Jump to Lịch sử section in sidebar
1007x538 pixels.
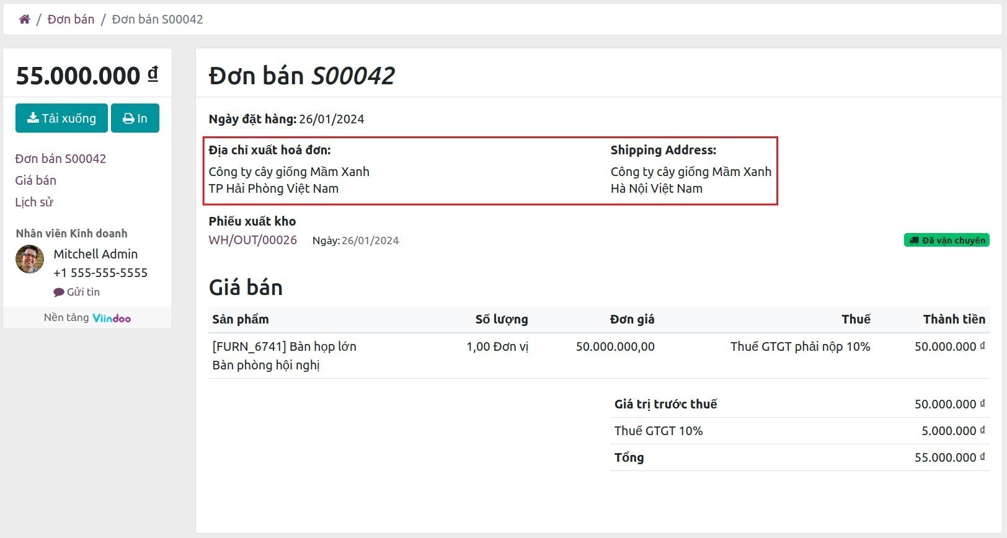pyautogui.click(x=34, y=202)
